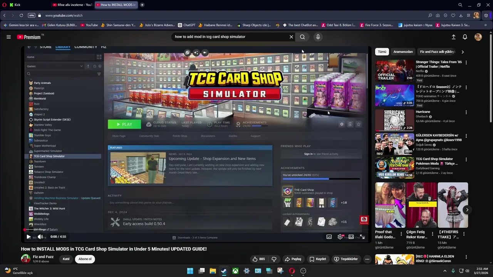The width and height of the screenshot is (493, 277).
Task: Open options for Stranger Things video
Action: pyautogui.click(x=466, y=62)
